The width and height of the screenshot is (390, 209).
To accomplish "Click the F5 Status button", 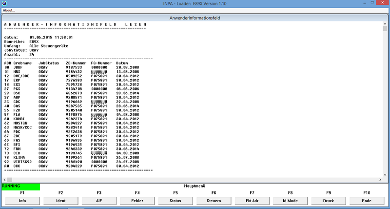I will [175, 201].
